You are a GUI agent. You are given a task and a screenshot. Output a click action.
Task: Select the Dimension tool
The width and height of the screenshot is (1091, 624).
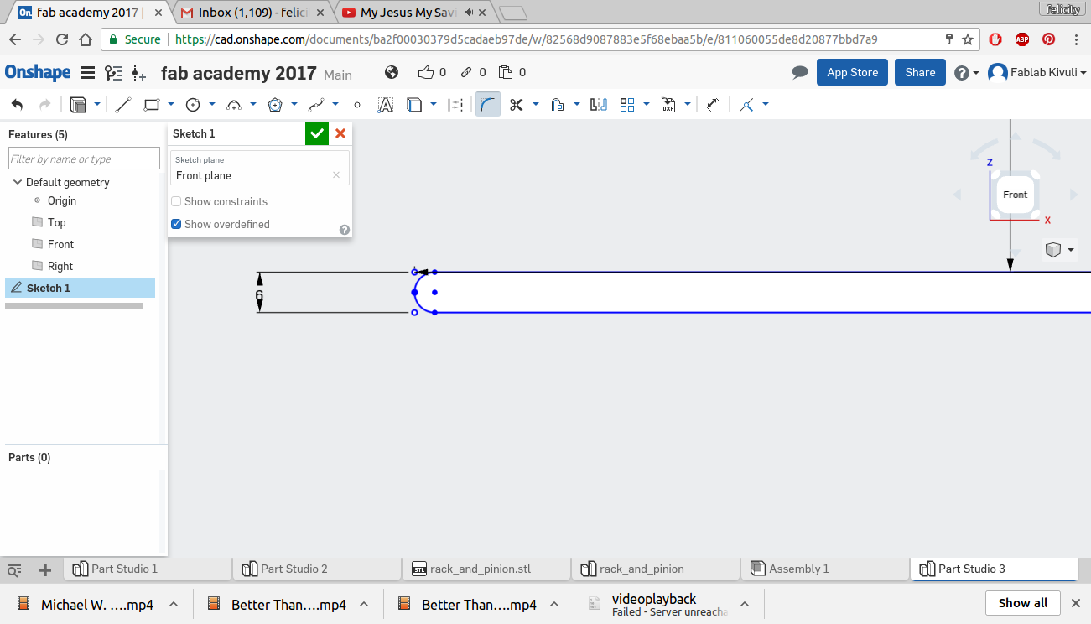[x=714, y=105]
